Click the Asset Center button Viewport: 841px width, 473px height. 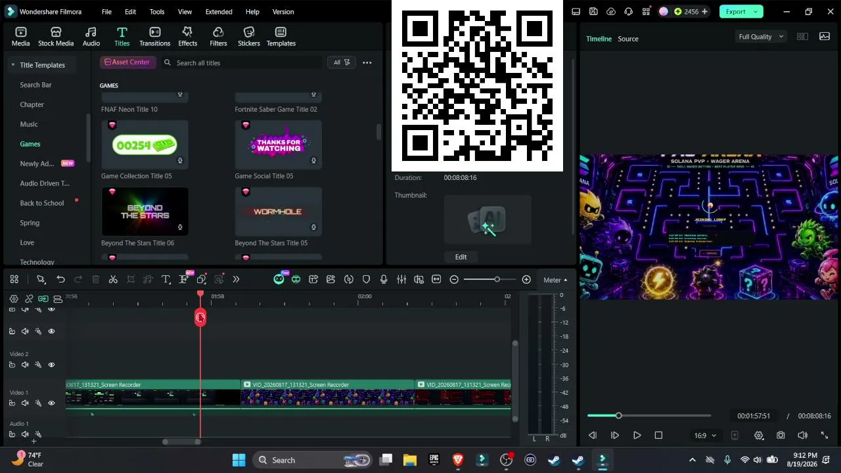click(127, 62)
